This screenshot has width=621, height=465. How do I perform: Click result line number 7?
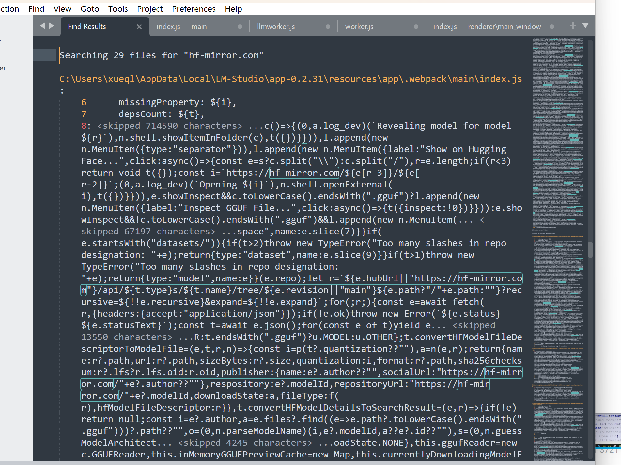[x=84, y=114]
